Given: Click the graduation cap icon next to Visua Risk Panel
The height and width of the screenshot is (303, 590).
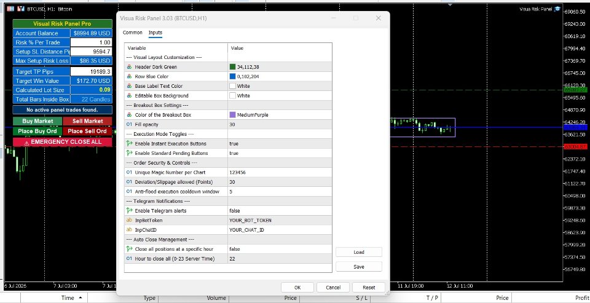Looking at the screenshot, I should [x=557, y=9].
